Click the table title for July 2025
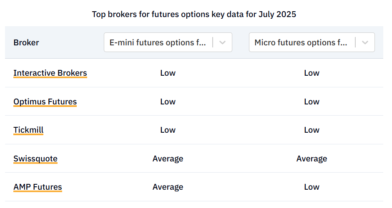Viewport: 392px width, 208px height. (194, 14)
